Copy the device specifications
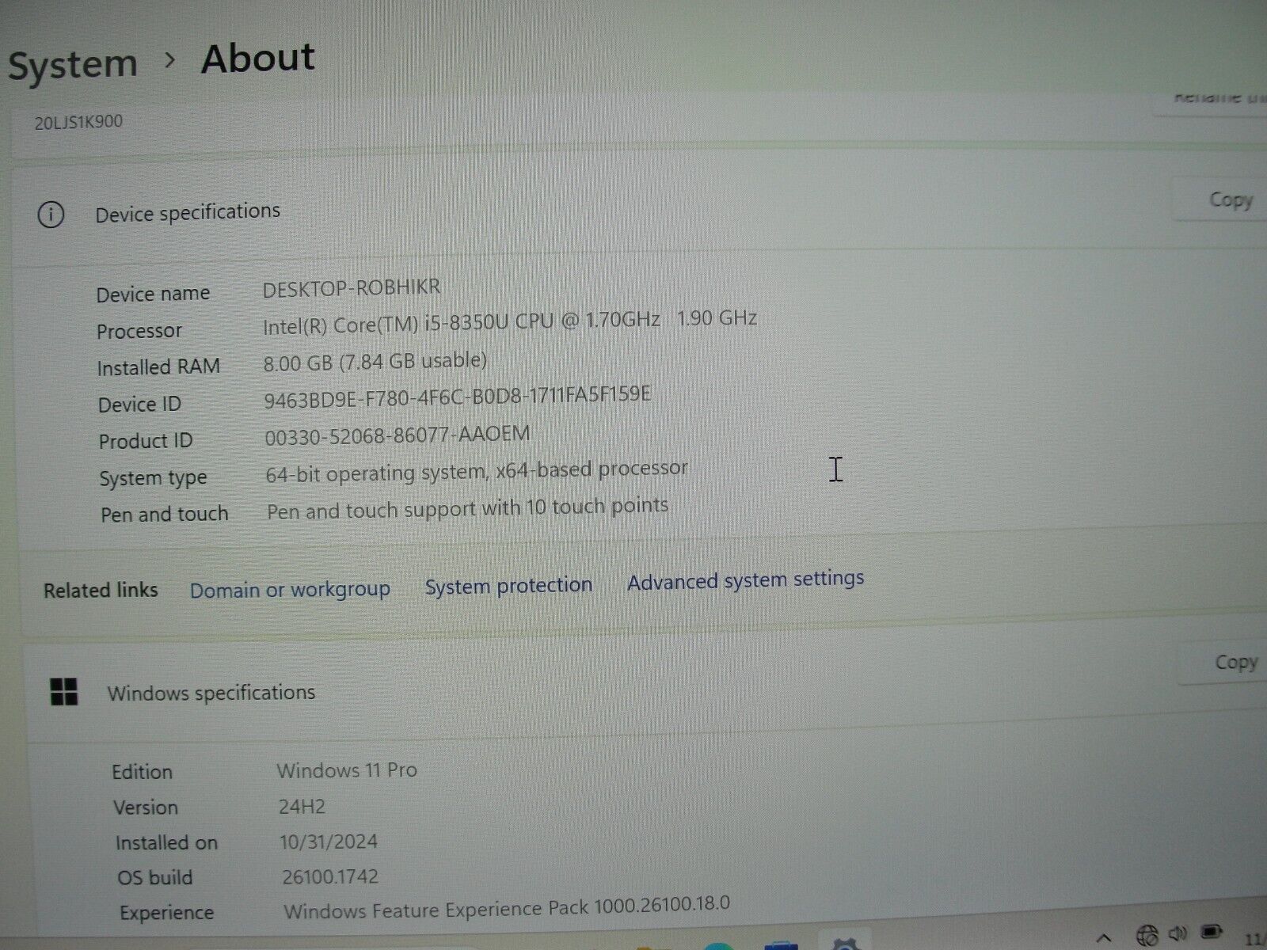 1230,200
